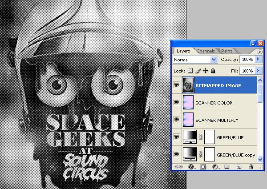Screen dimensions: 267x189
Task: Delete layer with trash icon
Action: click(251, 167)
